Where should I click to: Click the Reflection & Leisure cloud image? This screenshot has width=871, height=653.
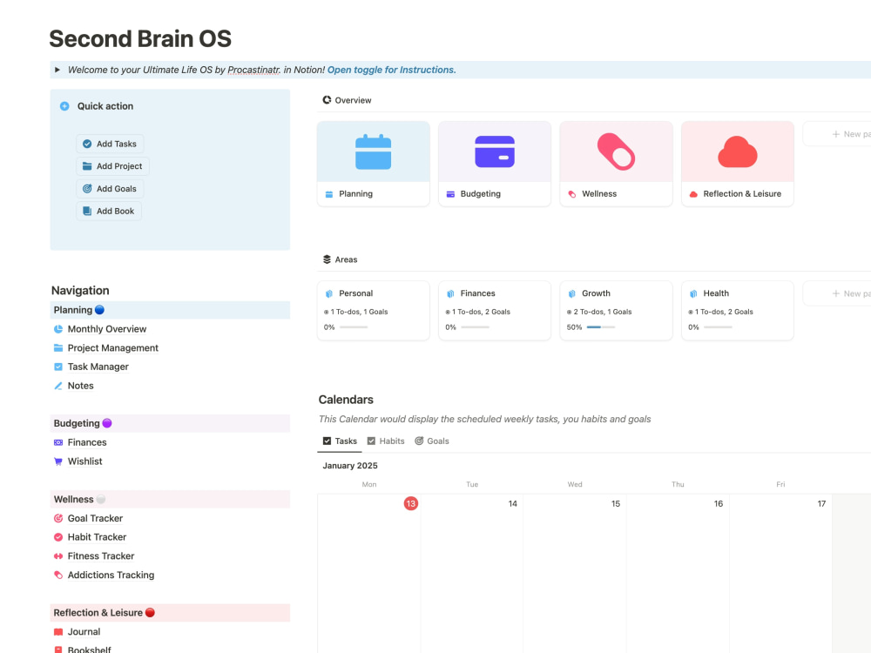point(738,151)
